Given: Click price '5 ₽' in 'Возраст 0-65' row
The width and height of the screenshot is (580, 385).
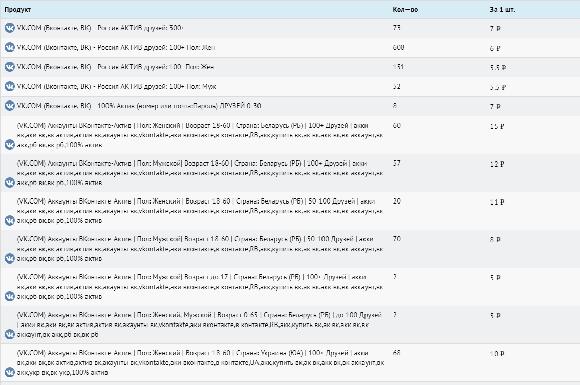Looking at the screenshot, I should coord(496,316).
